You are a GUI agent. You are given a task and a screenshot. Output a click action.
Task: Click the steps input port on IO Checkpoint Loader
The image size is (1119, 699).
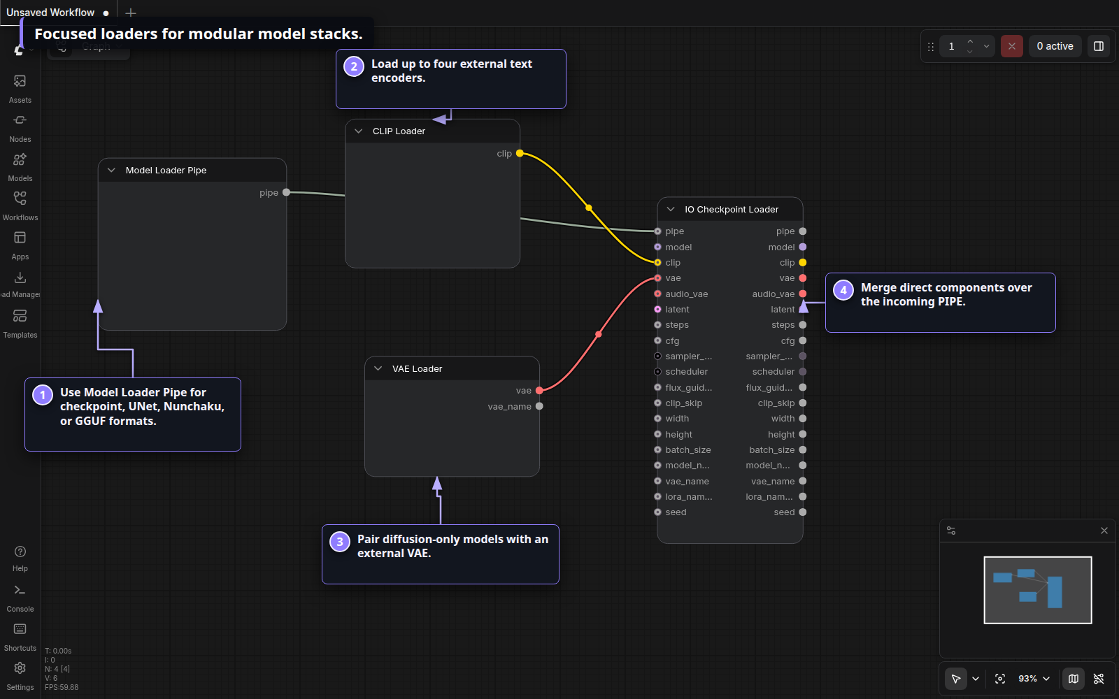click(657, 325)
